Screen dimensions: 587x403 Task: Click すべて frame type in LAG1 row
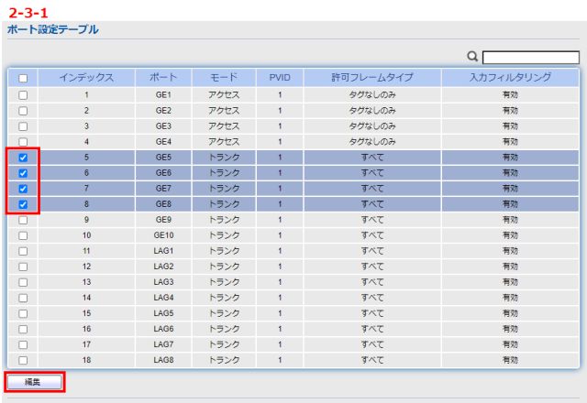[372, 251]
